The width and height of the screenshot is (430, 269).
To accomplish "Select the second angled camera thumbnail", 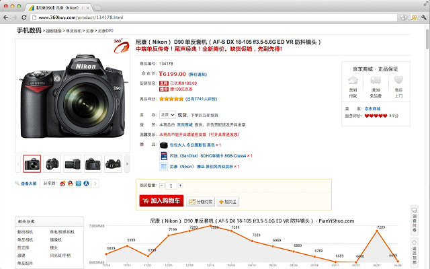I will pyautogui.click(x=52, y=164).
